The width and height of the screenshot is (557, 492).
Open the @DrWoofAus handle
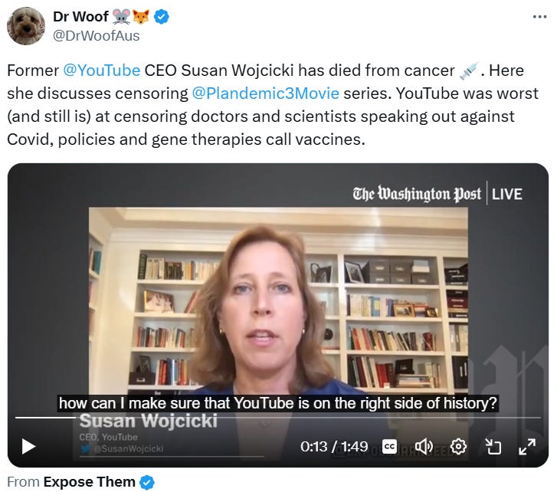pyautogui.click(x=97, y=36)
